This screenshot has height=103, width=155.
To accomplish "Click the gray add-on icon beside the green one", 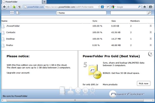I will (x=20, y=7).
